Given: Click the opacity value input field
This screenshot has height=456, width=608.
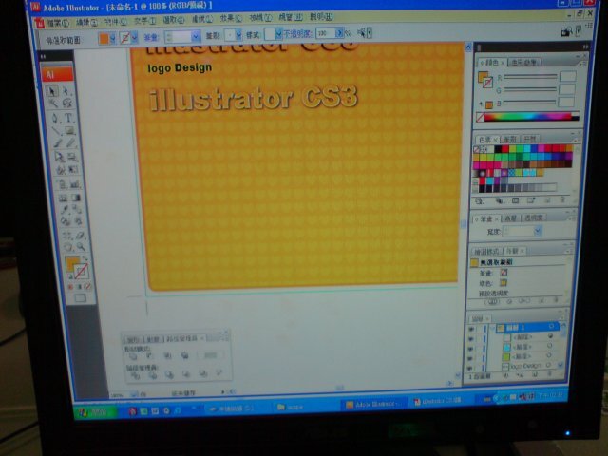Looking at the screenshot, I should pos(326,33).
